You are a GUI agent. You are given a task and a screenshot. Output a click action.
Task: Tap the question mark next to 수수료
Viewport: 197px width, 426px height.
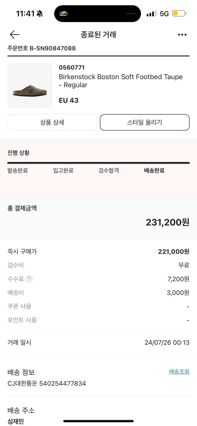(29, 279)
